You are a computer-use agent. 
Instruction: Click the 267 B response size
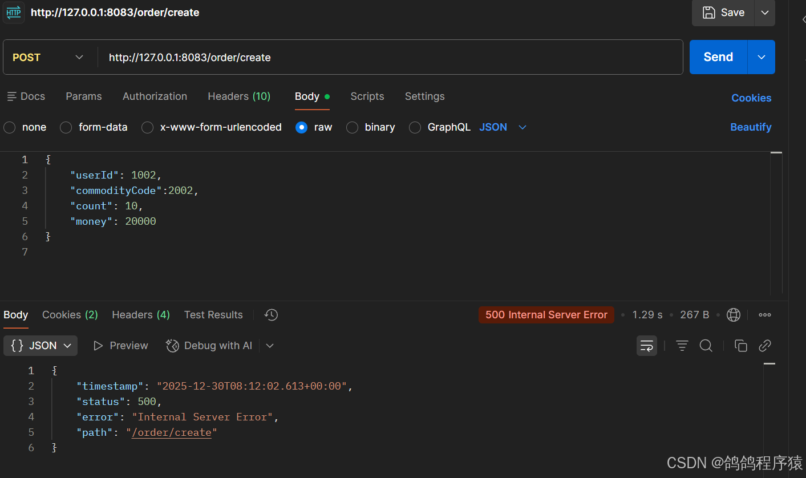click(x=695, y=315)
